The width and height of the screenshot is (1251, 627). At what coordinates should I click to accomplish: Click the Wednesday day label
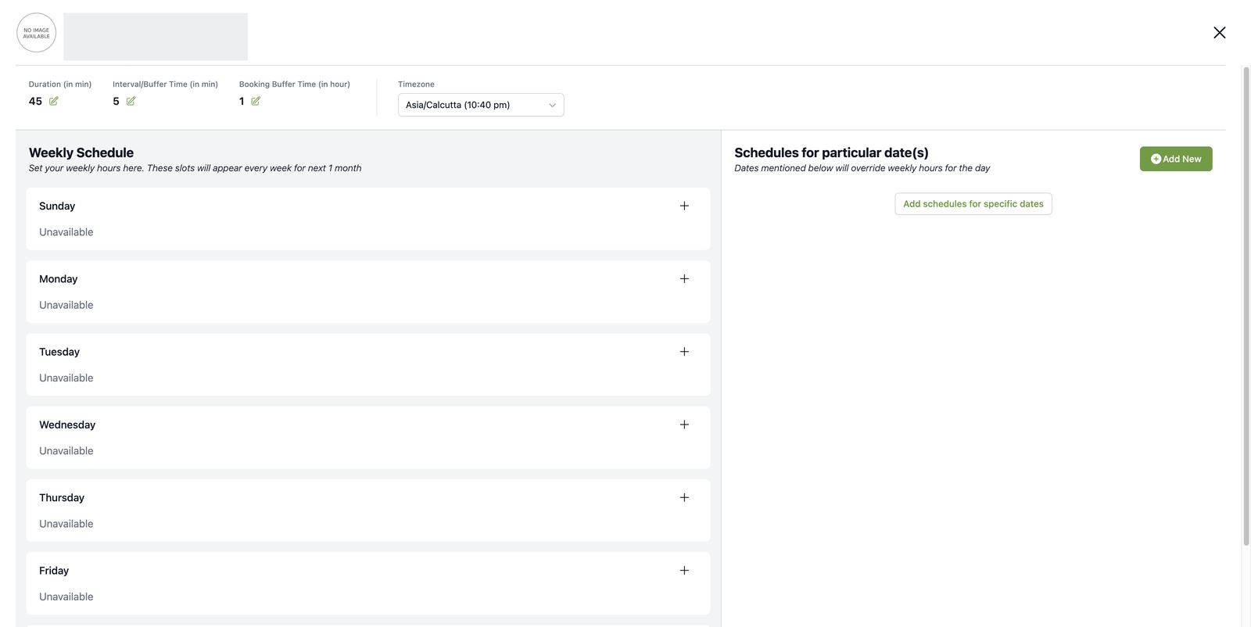point(67,425)
